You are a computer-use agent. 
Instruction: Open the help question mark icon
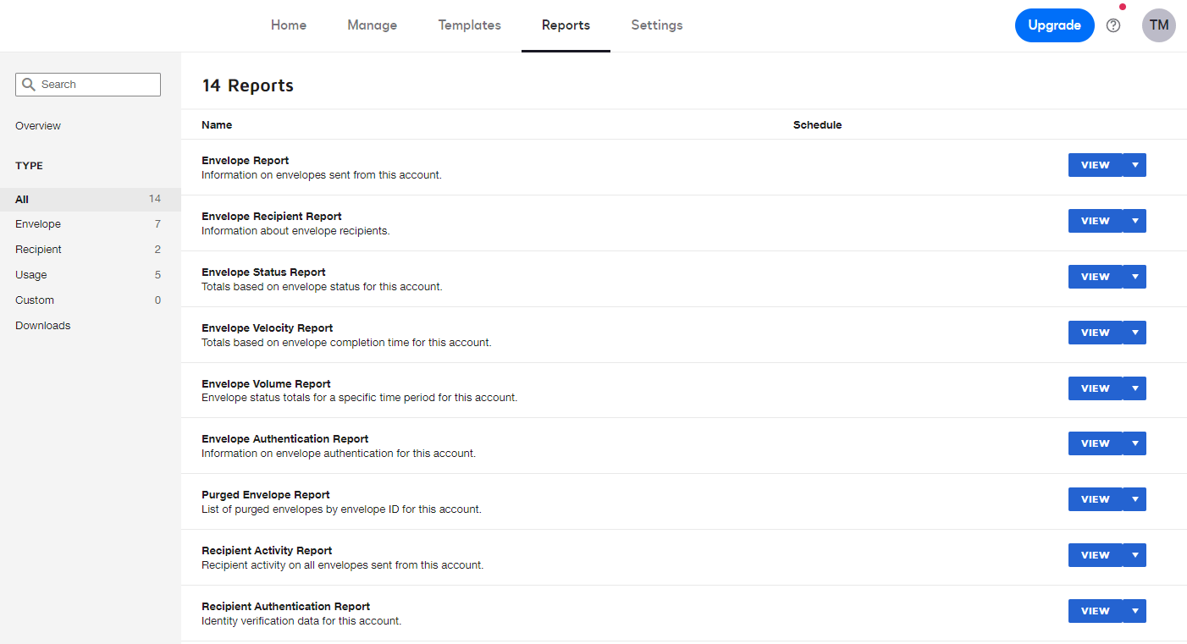pyautogui.click(x=1113, y=25)
